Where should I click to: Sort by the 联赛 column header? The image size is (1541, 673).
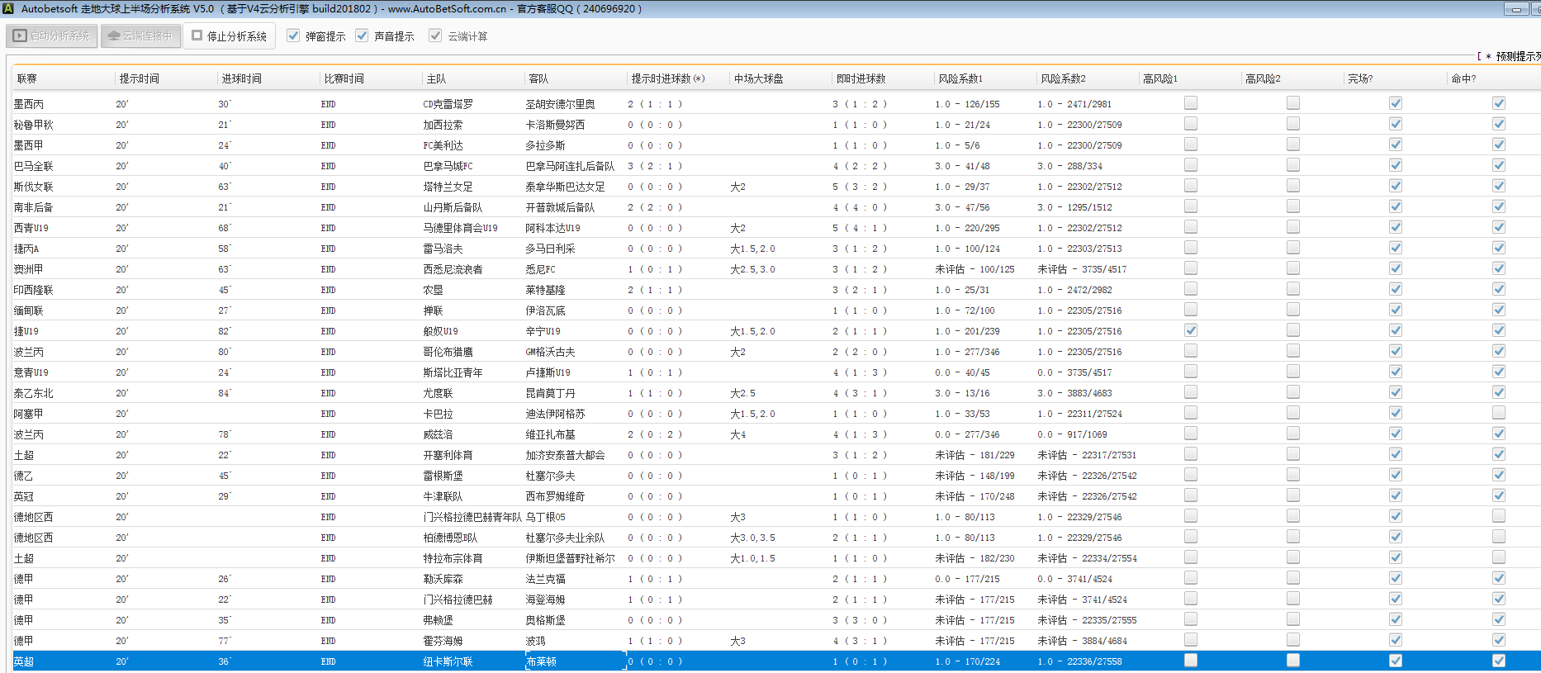[x=27, y=78]
